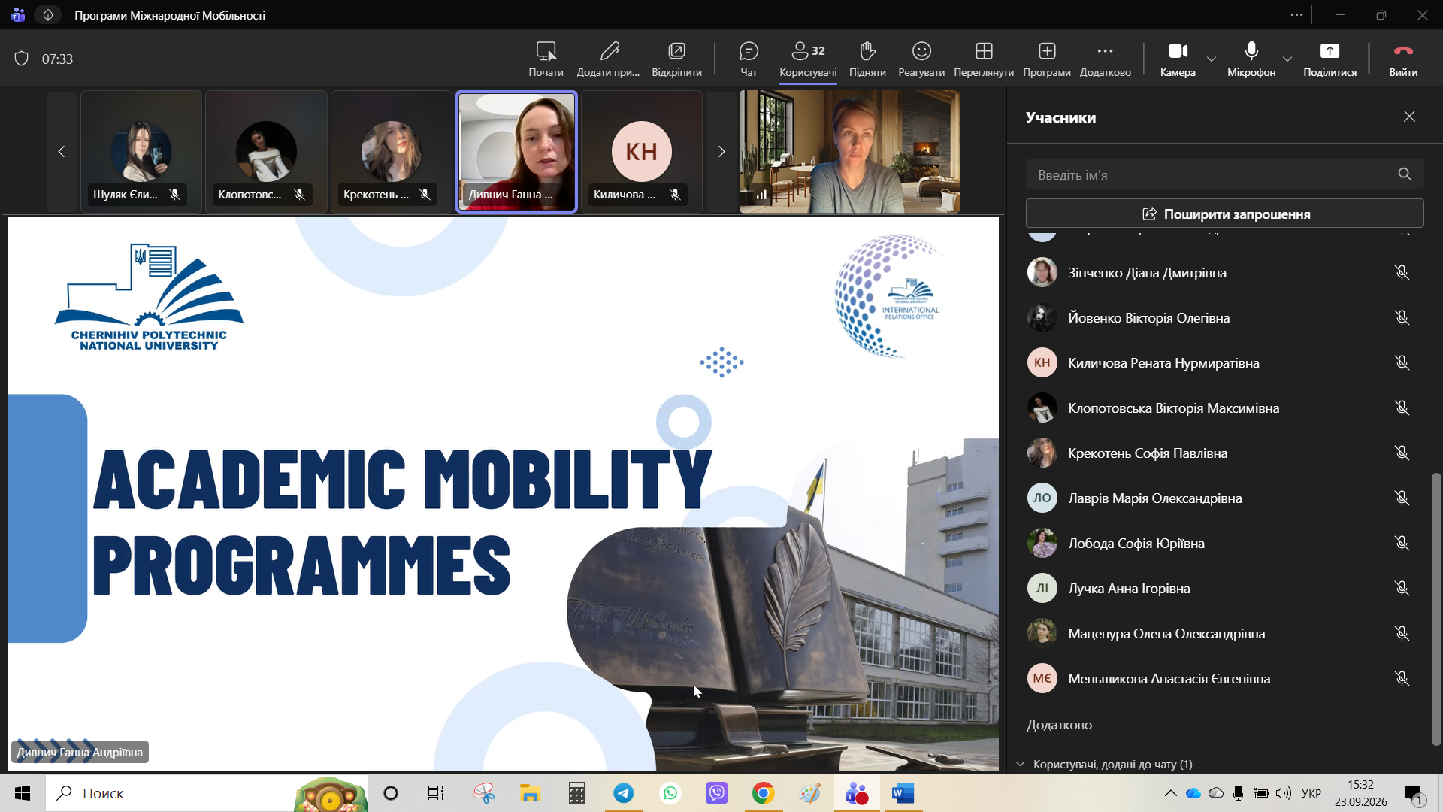The width and height of the screenshot is (1443, 812).
Task: Toggle mute icon for Лобода Софія Юріївна
Action: 1402,544
